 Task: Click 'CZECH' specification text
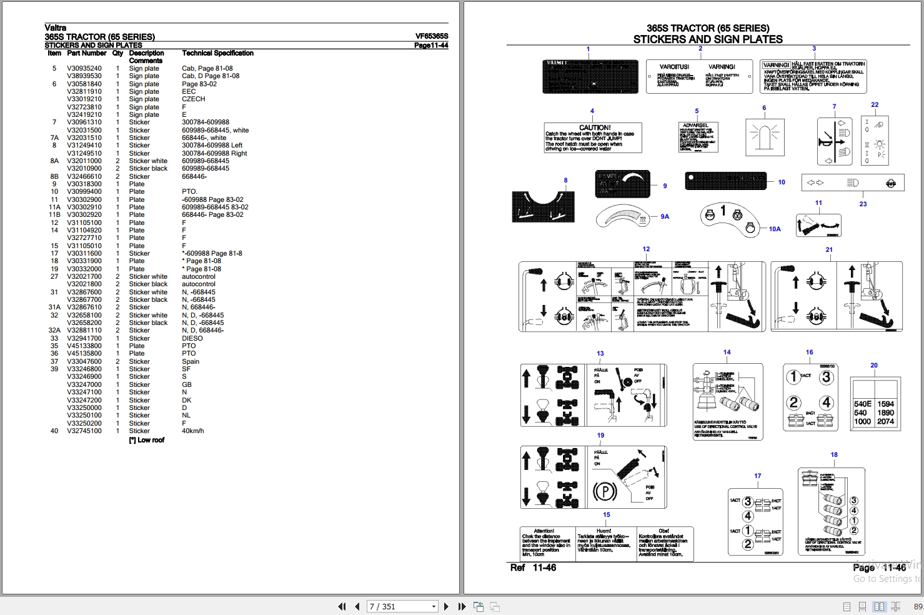point(194,99)
